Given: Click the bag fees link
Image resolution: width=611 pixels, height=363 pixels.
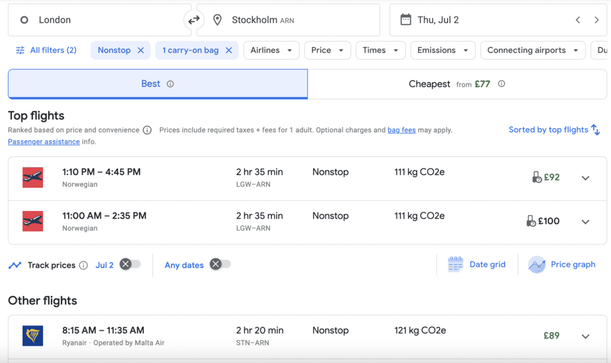Looking at the screenshot, I should click(x=402, y=129).
